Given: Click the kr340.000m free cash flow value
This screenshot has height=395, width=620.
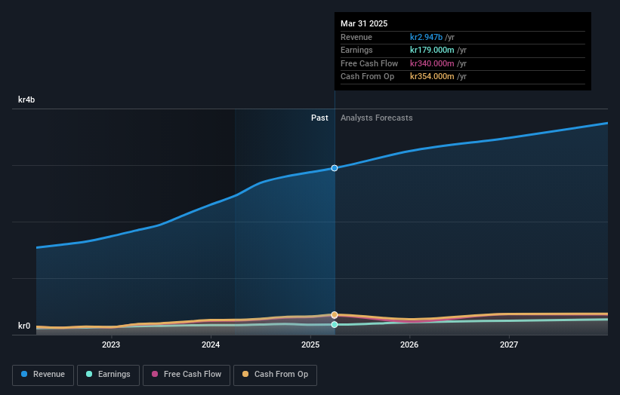Looking at the screenshot, I should click(x=432, y=63).
